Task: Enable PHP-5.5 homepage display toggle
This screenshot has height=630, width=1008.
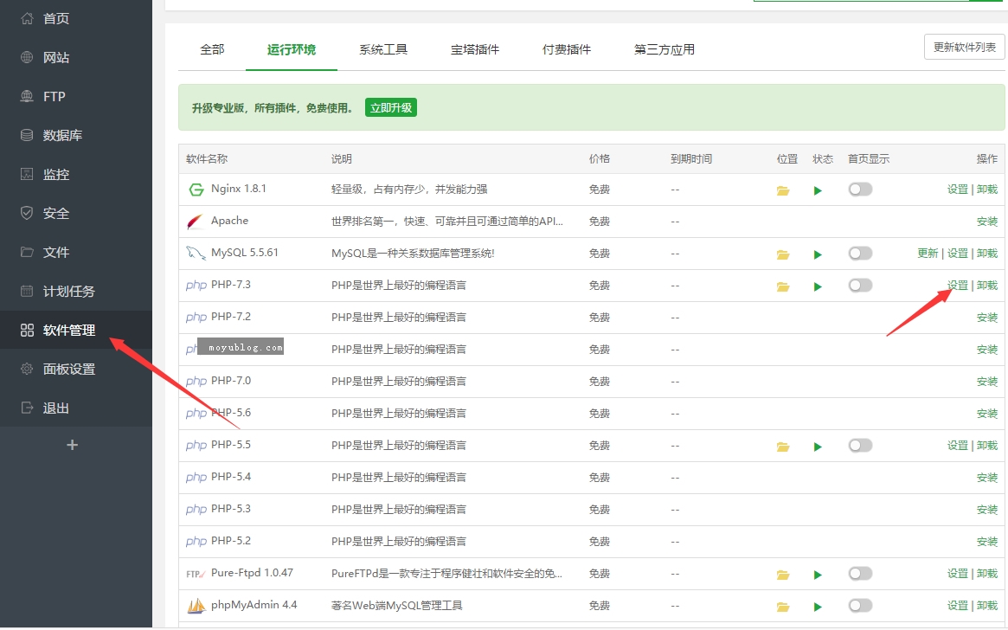Action: click(x=860, y=445)
